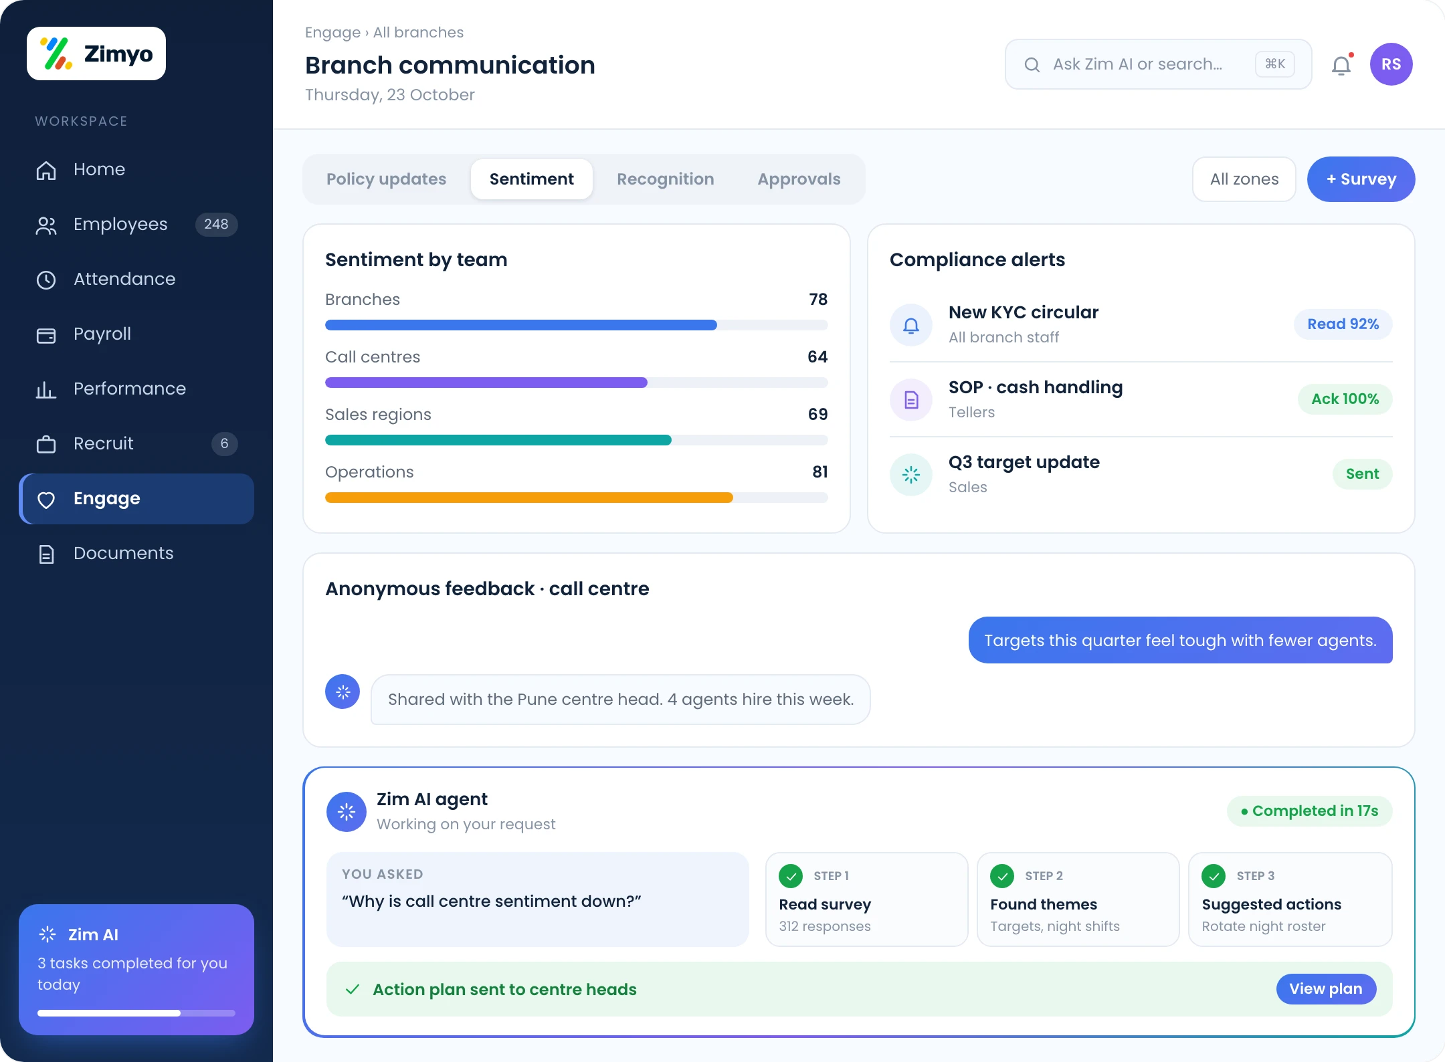This screenshot has width=1445, height=1062.
Task: Open Documents in the sidebar
Action: pyautogui.click(x=136, y=553)
